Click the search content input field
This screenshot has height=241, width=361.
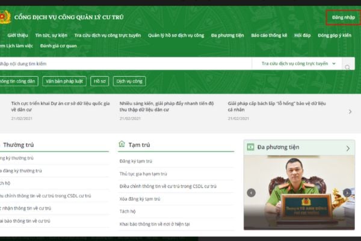[x=126, y=64]
